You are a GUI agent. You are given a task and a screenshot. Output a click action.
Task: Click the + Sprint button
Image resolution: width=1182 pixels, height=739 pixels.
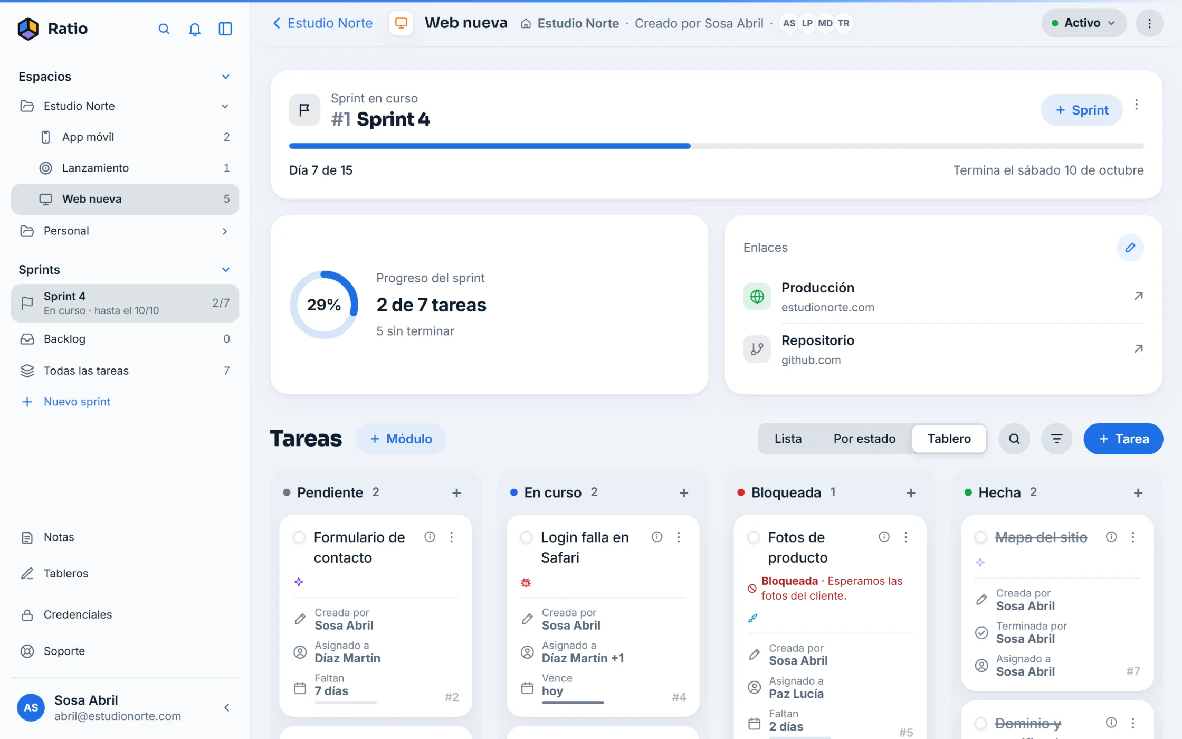point(1081,110)
